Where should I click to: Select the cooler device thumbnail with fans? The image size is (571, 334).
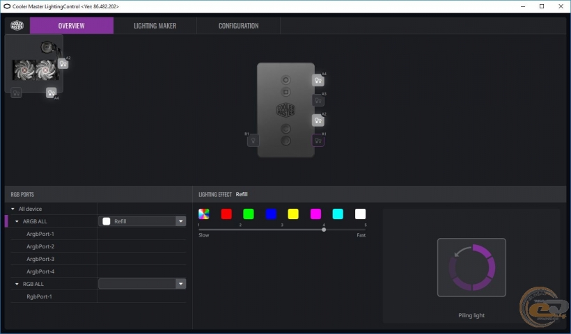pyautogui.click(x=34, y=63)
